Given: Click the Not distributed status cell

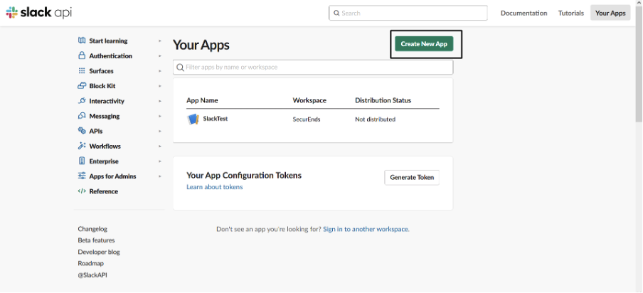Looking at the screenshot, I should pos(376,119).
